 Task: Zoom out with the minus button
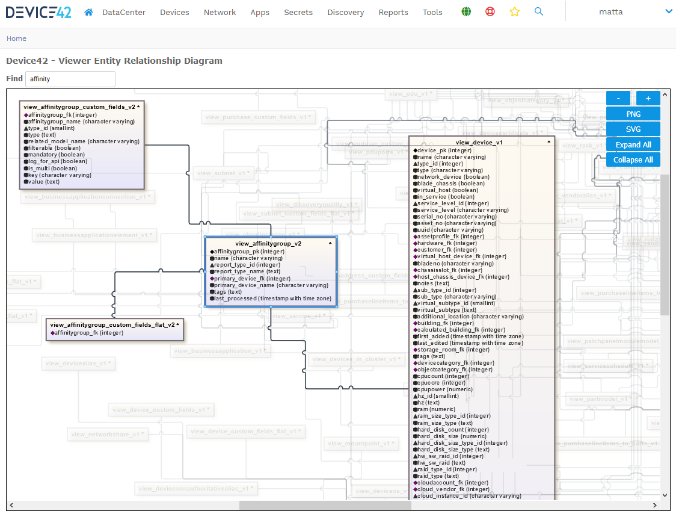[x=618, y=98]
